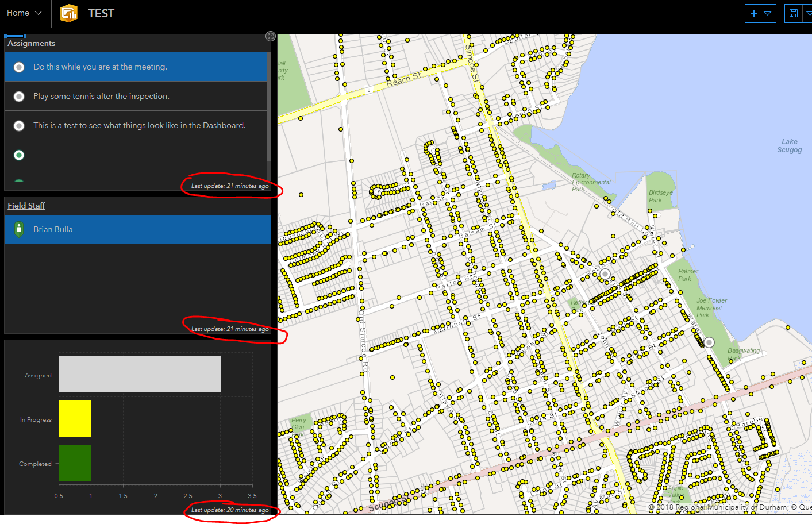Click the gray Assigned bar in the chart
This screenshot has width=812, height=524.
(140, 375)
